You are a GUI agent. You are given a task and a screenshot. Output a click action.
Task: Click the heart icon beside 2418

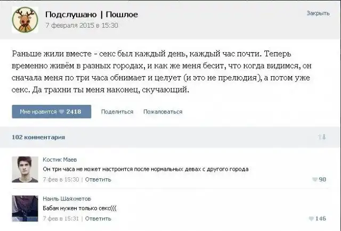tap(62, 112)
